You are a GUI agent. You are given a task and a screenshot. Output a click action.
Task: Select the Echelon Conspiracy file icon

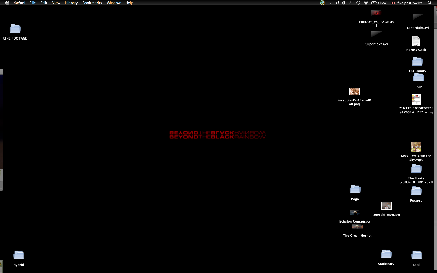355,212
